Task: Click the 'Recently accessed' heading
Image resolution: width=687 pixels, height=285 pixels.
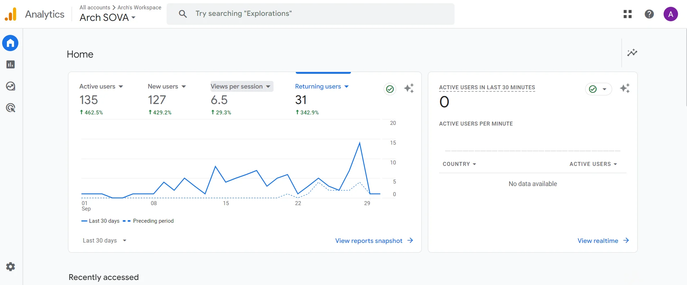Action: click(104, 277)
